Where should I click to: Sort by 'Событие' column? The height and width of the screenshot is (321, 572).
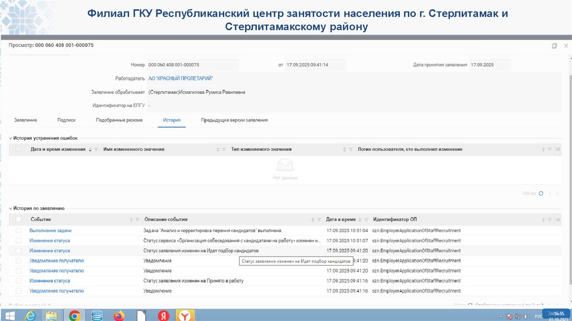(x=131, y=219)
